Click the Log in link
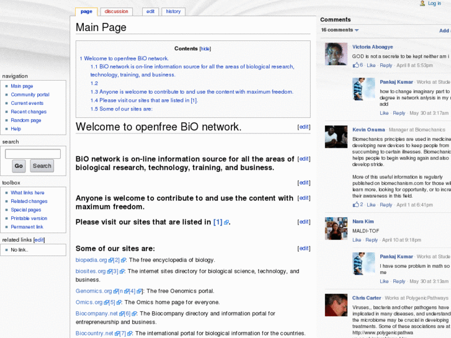 click(x=434, y=4)
